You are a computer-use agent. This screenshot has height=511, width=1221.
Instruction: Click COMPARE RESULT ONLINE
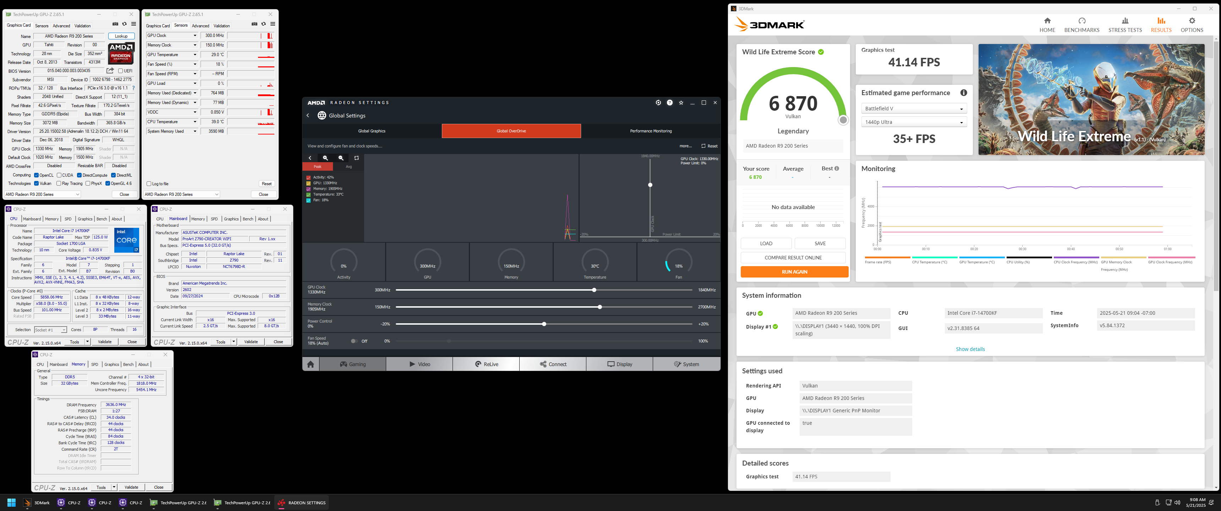coord(793,257)
